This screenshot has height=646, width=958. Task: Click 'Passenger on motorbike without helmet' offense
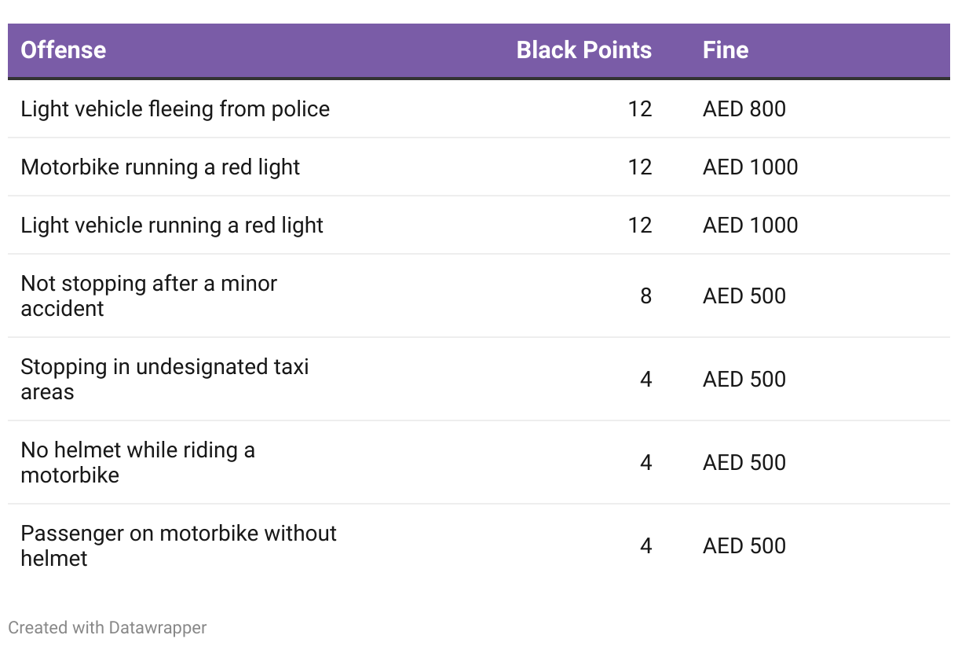178,545
